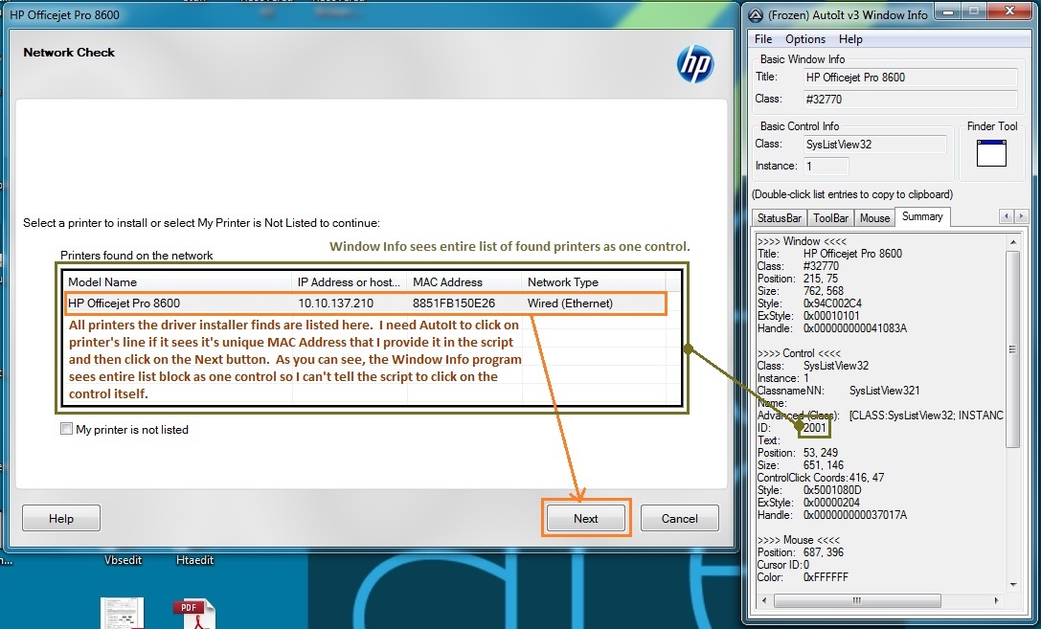Click the Summary horizontal scrollbar right arrow
1041x629 pixels.
pyautogui.click(x=997, y=600)
